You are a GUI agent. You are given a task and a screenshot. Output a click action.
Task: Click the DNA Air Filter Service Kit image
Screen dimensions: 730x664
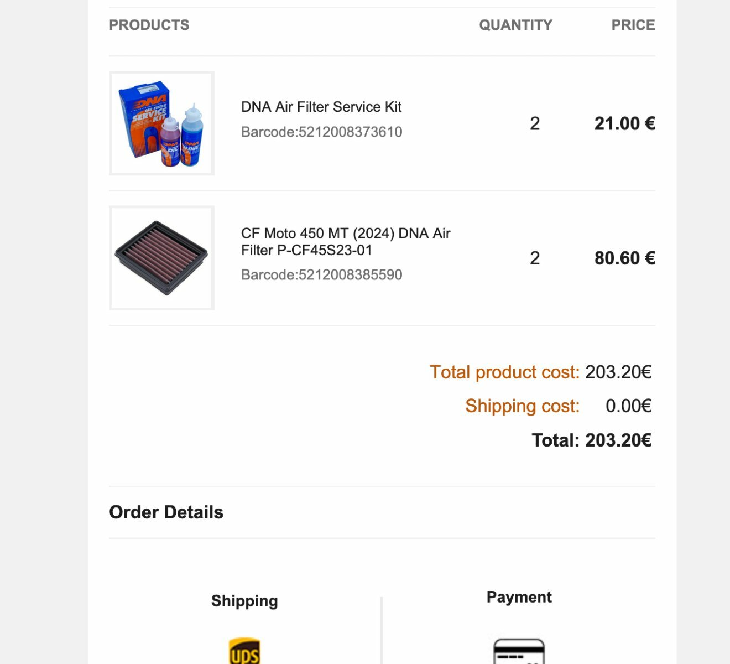coord(161,123)
